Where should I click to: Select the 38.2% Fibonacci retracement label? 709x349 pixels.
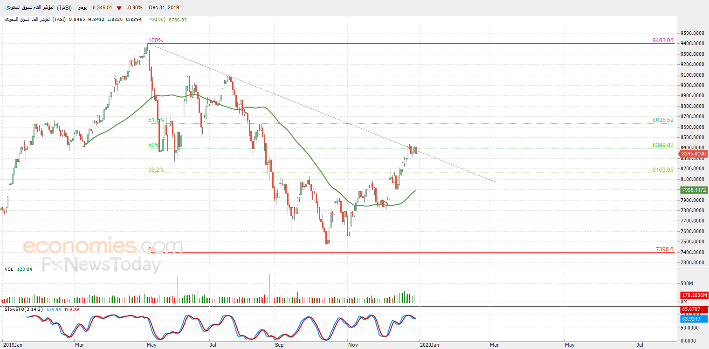click(156, 170)
